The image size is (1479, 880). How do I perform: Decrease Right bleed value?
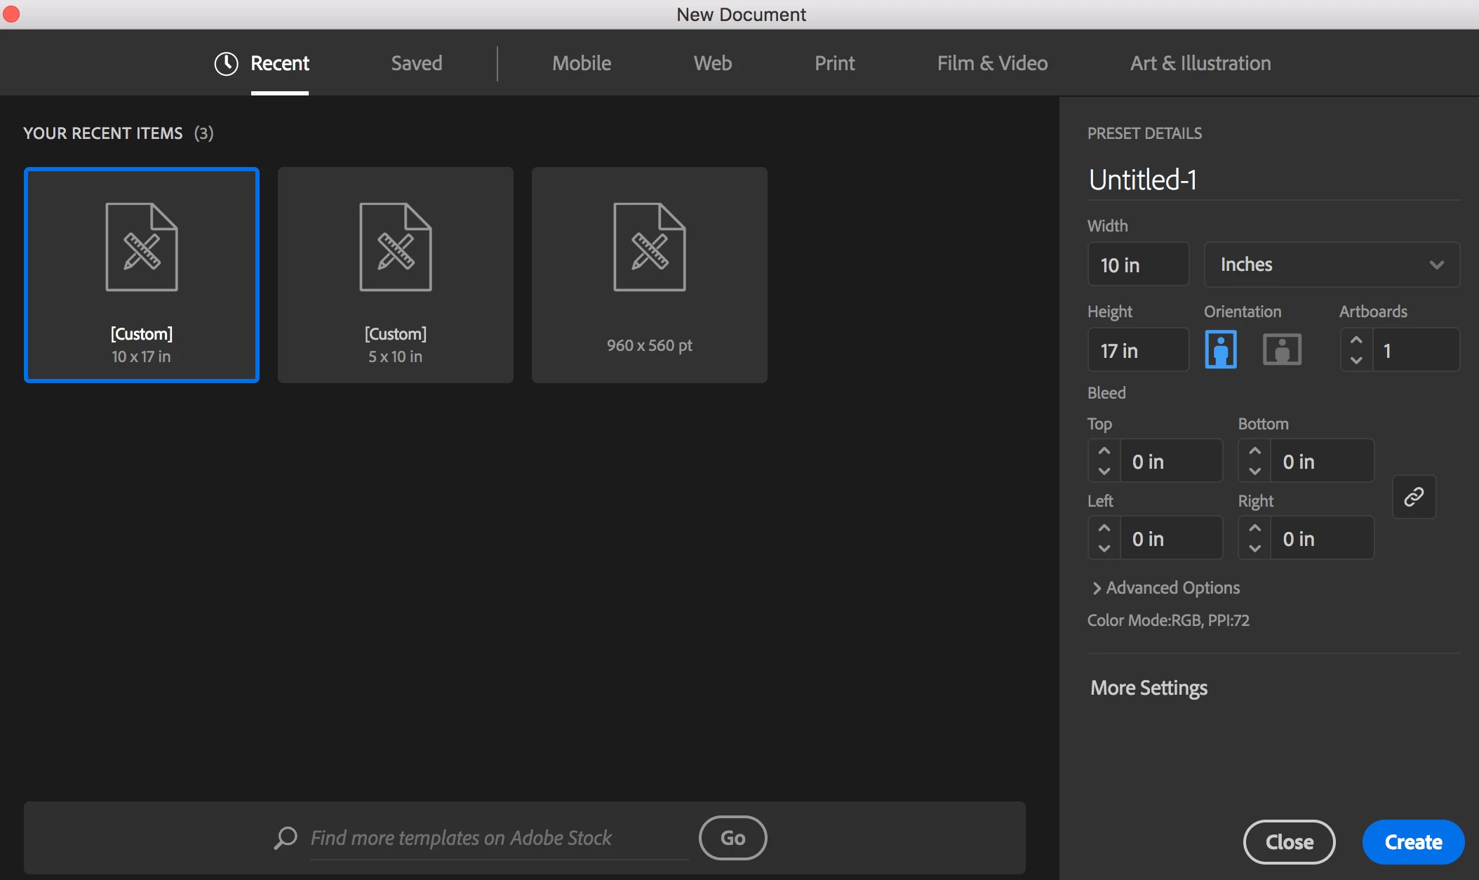[1255, 548]
